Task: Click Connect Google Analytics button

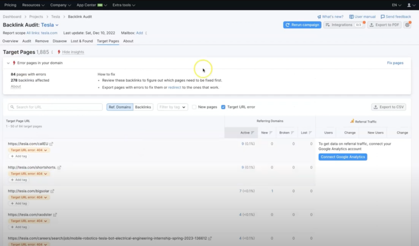Action: (x=343, y=157)
